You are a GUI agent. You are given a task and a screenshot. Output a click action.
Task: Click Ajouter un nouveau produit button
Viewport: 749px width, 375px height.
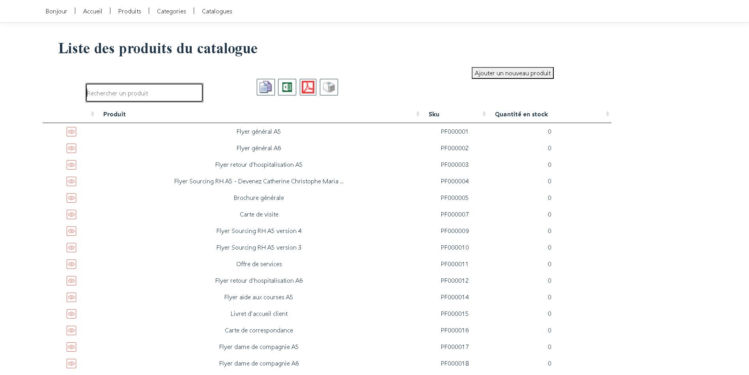(512, 73)
